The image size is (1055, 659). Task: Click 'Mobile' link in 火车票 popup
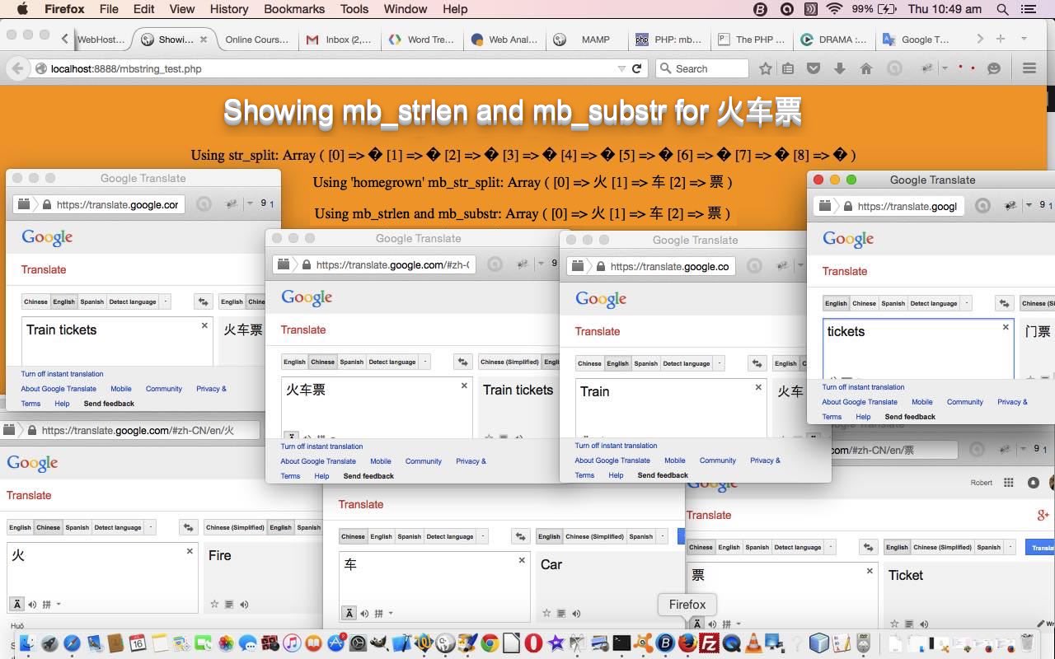coord(380,461)
